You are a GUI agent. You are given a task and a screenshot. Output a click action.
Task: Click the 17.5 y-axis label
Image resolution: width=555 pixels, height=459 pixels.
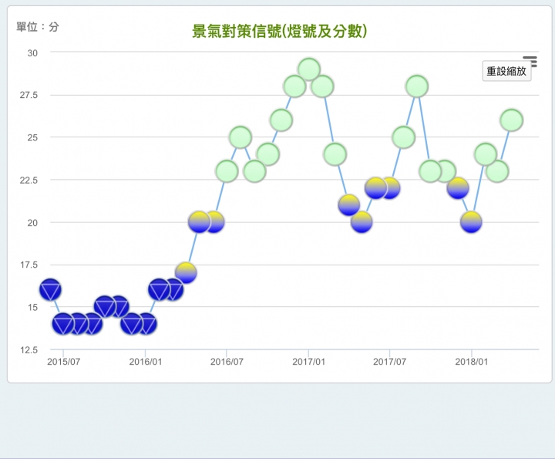pos(29,265)
